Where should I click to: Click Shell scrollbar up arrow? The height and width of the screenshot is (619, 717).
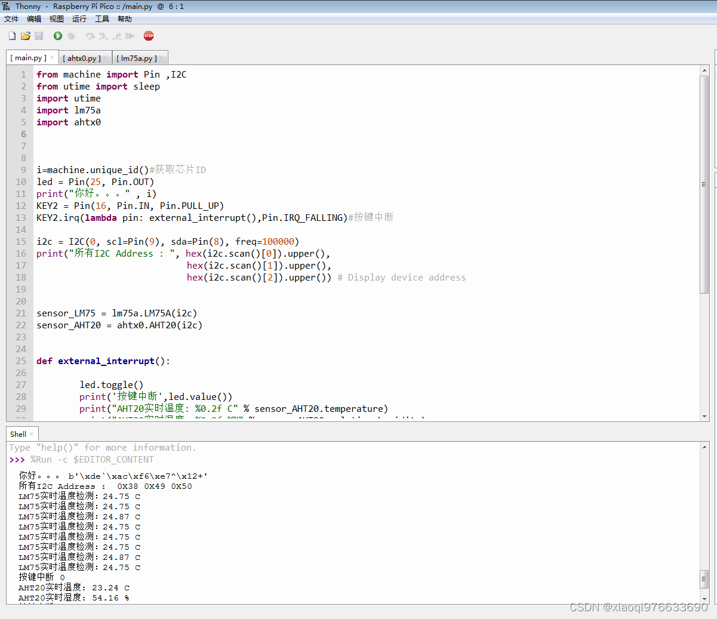coord(704,446)
